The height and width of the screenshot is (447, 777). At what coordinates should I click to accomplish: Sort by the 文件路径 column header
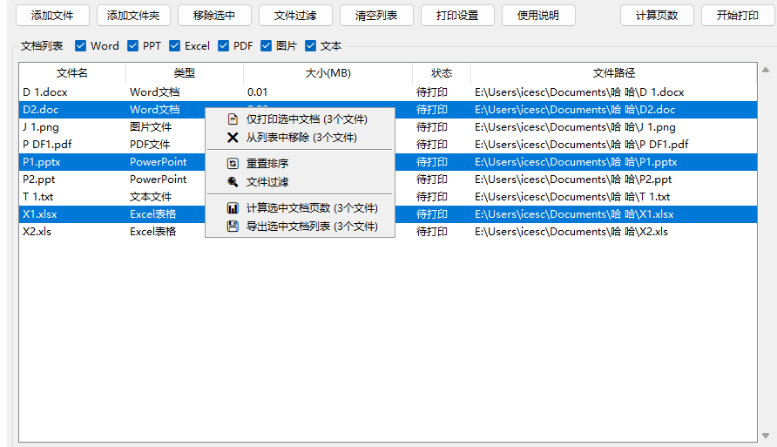pos(613,73)
